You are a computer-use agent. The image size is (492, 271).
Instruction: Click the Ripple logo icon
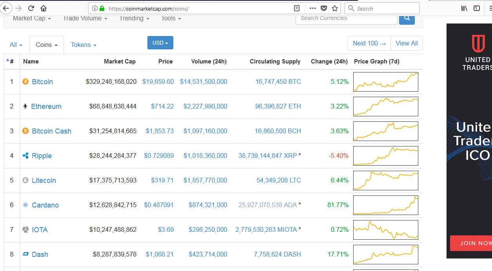pos(25,156)
